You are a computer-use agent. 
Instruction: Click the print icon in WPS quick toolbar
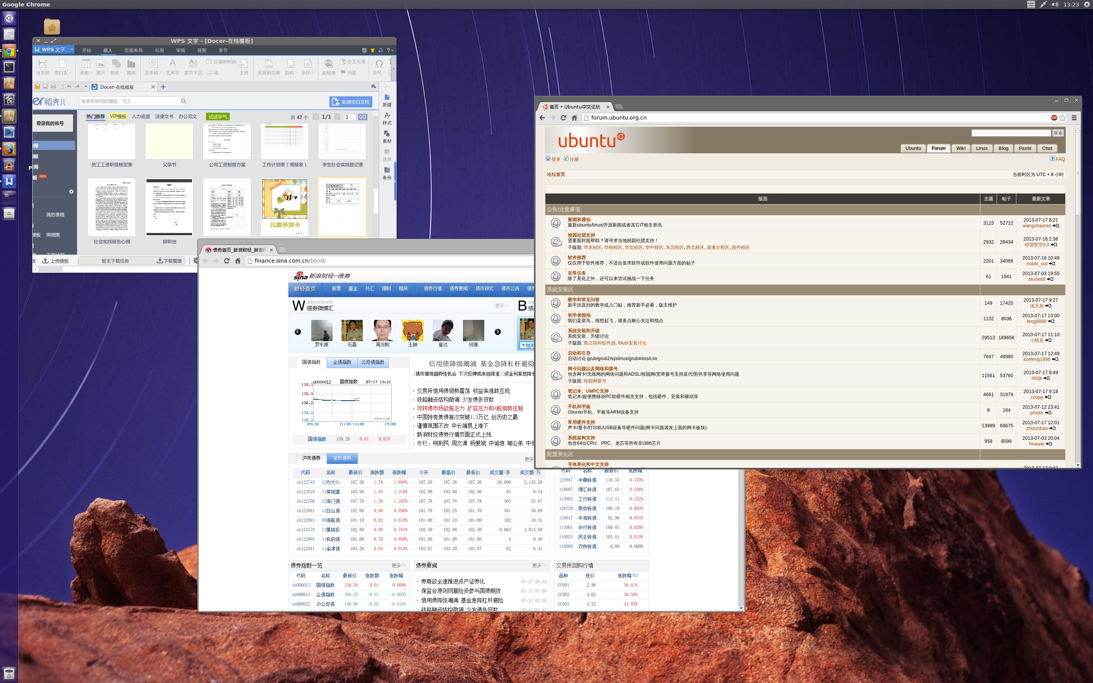pyautogui.click(x=53, y=86)
